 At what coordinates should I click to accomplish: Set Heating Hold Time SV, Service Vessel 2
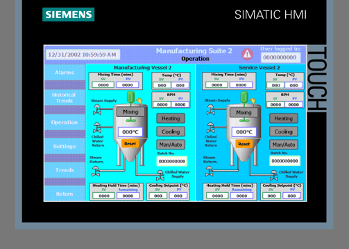pyautogui.click(x=217, y=196)
